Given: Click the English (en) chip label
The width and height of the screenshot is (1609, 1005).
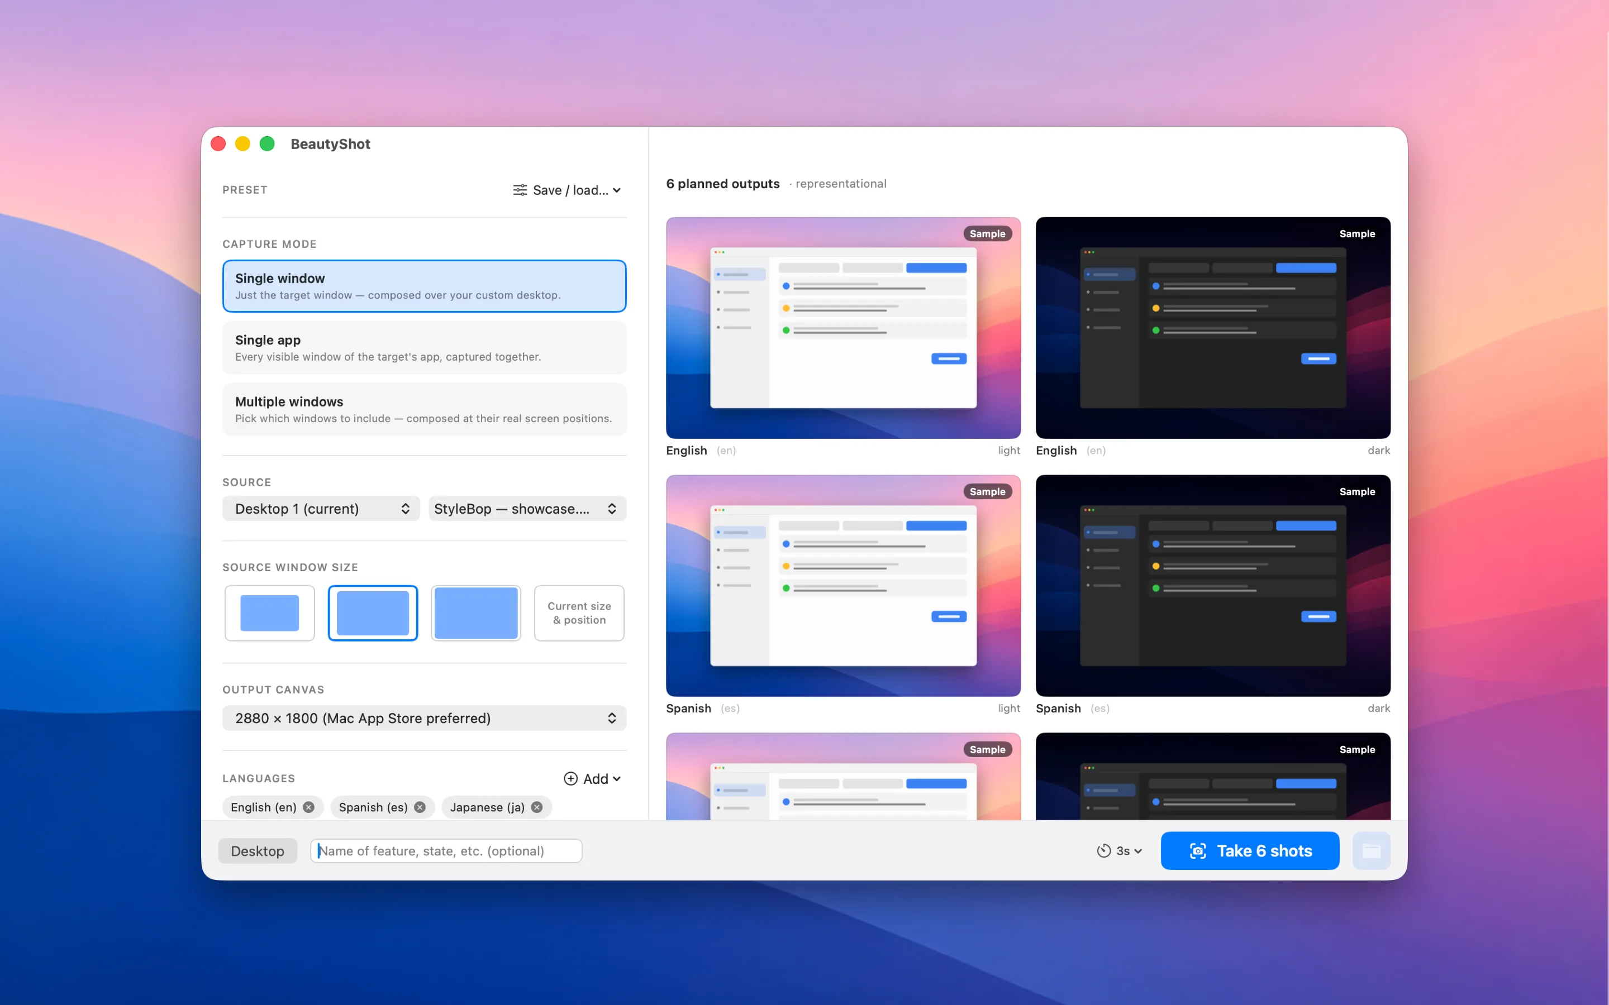Looking at the screenshot, I should pos(263,807).
